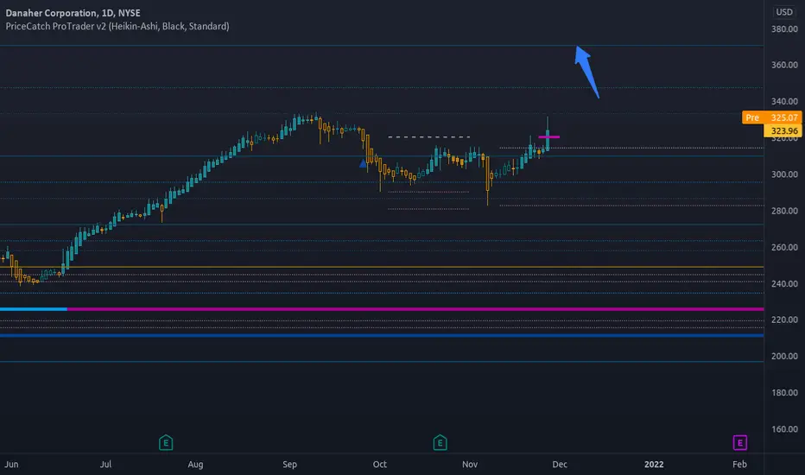
Task: Select the yellow horizontal line near 250
Action: point(382,267)
